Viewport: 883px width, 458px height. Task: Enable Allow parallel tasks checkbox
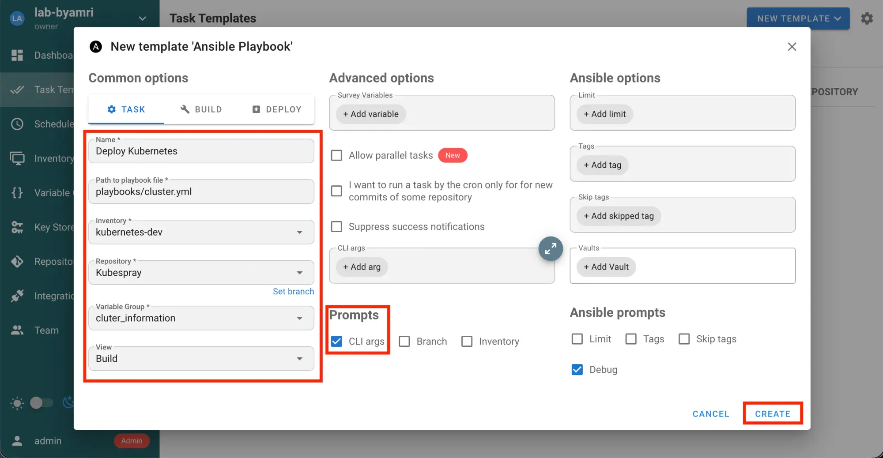click(336, 155)
